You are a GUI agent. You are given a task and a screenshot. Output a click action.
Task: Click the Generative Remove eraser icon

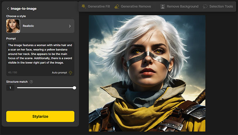[x=117, y=6]
